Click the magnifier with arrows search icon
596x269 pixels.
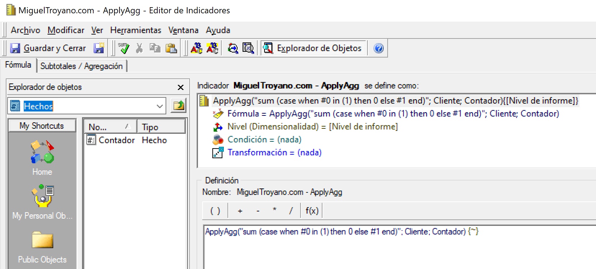coord(233,48)
